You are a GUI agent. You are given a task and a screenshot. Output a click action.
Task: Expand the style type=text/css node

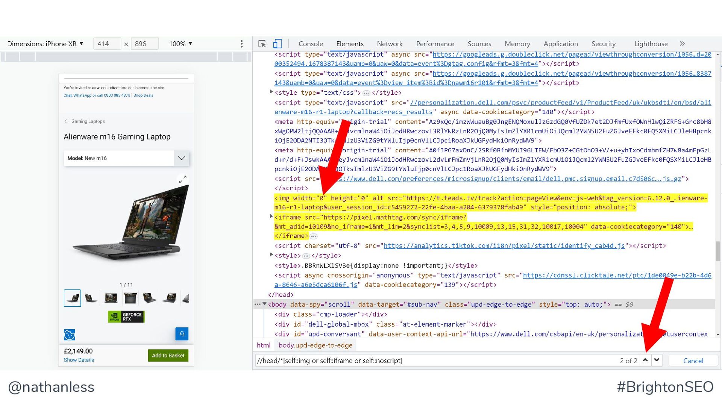pyautogui.click(x=271, y=92)
